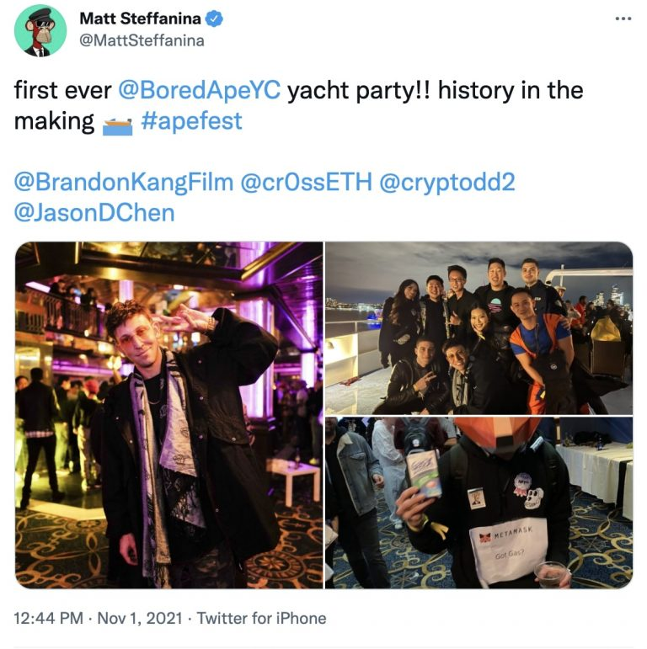Click the blue verified badge
647x649 pixels.
[214, 19]
